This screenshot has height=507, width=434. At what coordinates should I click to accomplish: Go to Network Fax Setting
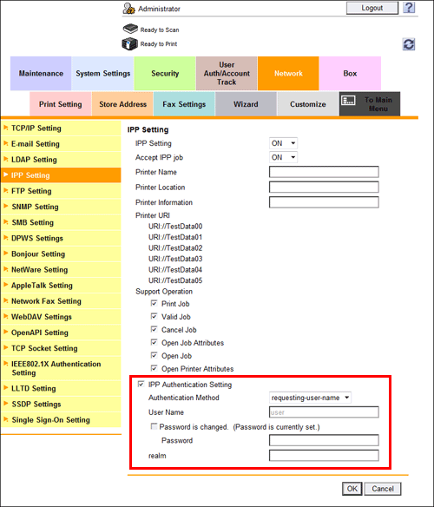[x=61, y=301]
